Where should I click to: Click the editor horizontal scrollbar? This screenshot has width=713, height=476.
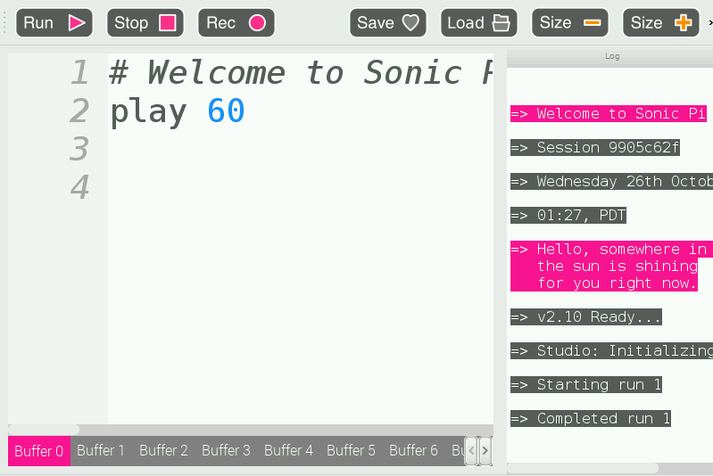point(45,430)
